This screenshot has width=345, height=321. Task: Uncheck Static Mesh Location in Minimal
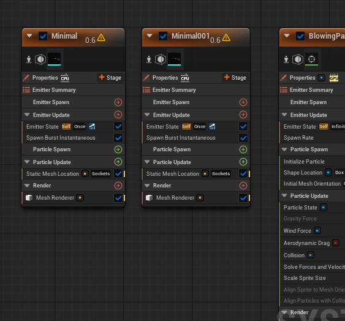tap(118, 173)
